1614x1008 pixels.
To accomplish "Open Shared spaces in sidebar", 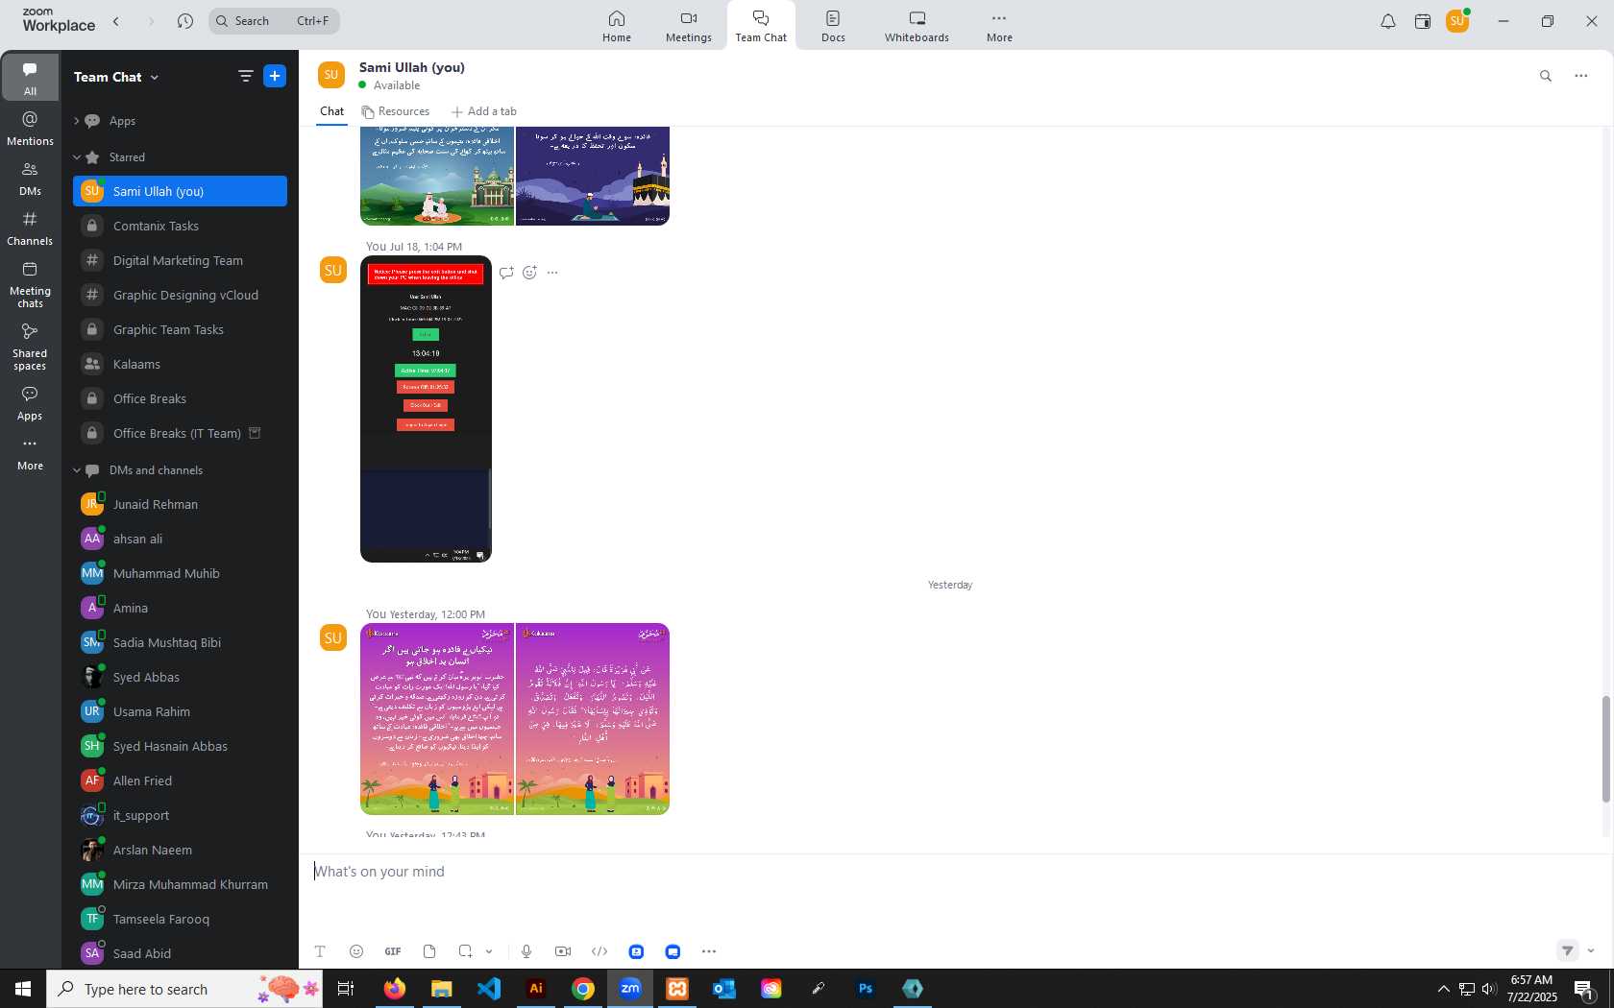I will pyautogui.click(x=30, y=347).
